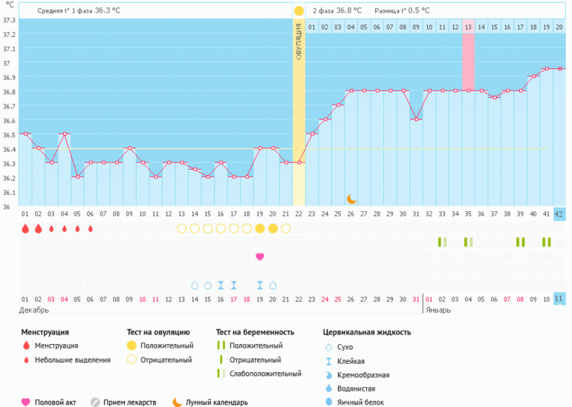Click the large menstruation drop on day 01
The height and width of the screenshot is (407, 572).
[25, 228]
